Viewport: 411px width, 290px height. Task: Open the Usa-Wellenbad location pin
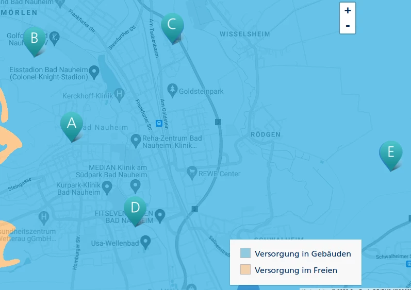pos(145,242)
